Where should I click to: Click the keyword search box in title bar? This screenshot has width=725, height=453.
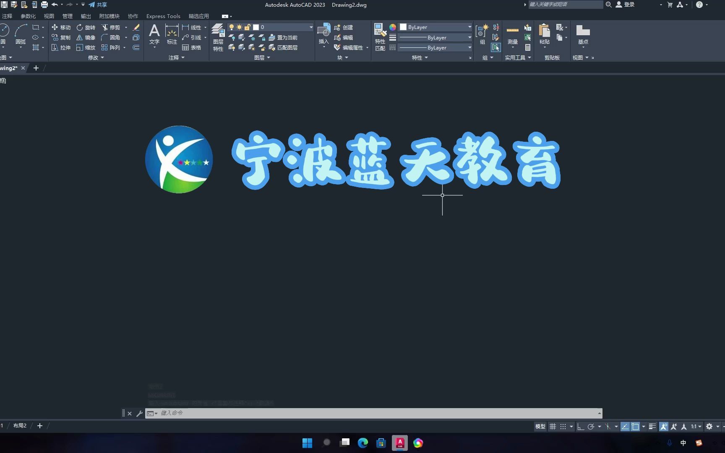click(x=565, y=5)
